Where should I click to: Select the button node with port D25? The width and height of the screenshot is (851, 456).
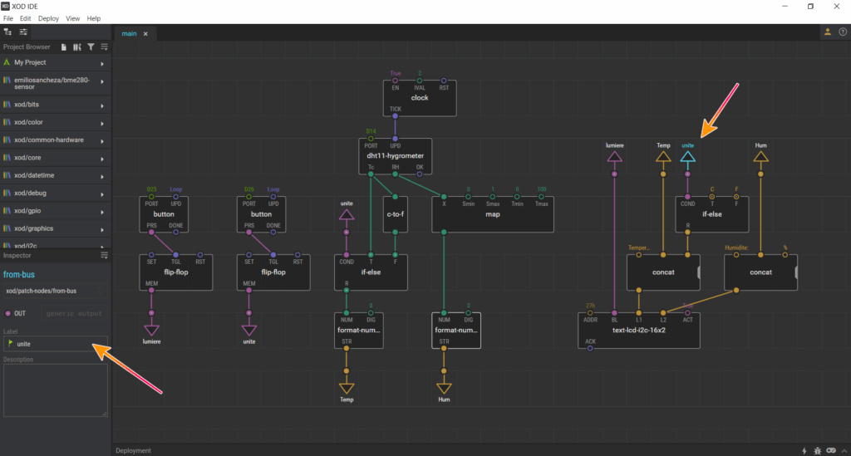[x=164, y=215]
